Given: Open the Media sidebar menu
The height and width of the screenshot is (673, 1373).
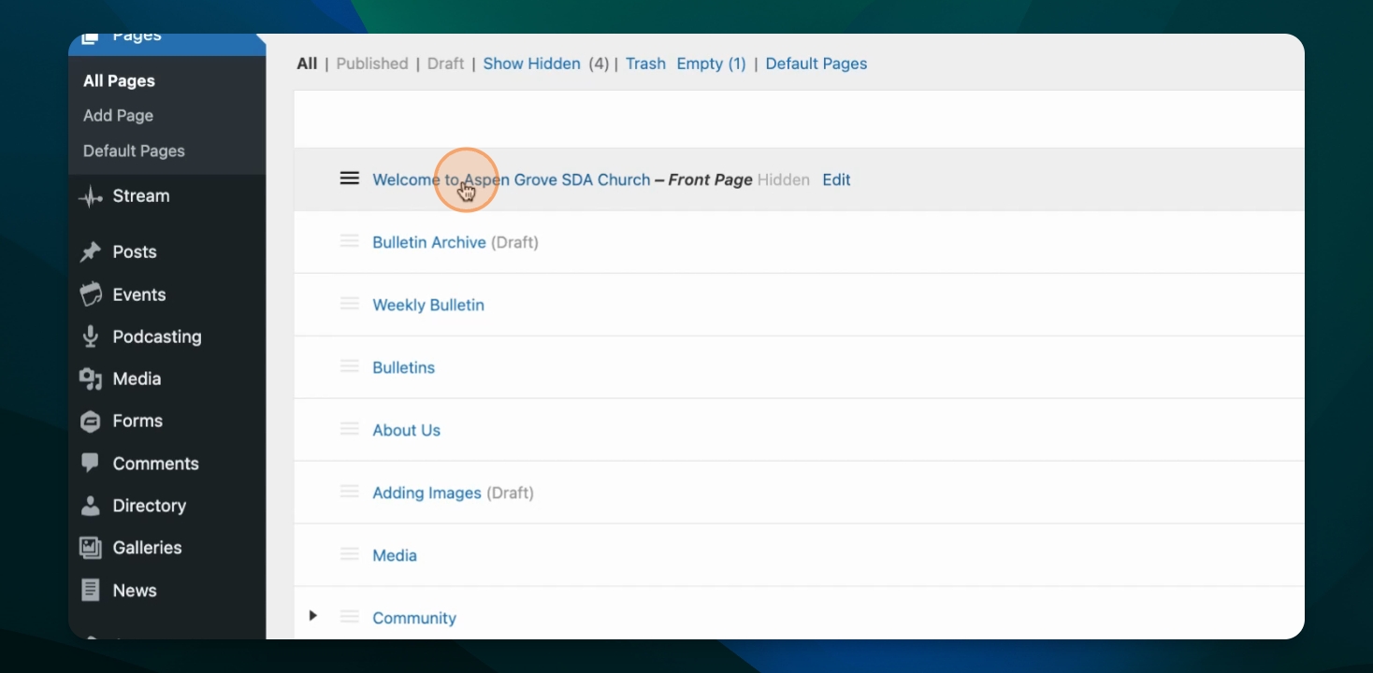Looking at the screenshot, I should 137,379.
